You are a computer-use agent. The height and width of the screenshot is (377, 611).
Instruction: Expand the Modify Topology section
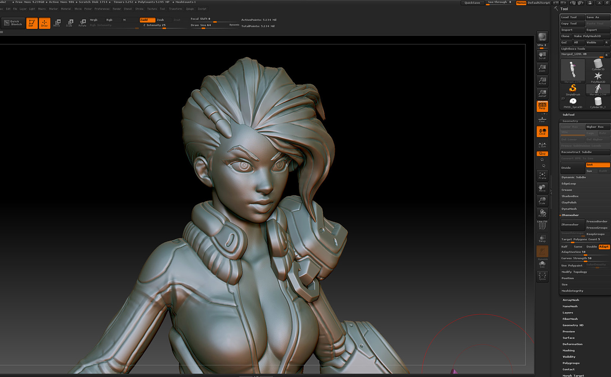[574, 272]
